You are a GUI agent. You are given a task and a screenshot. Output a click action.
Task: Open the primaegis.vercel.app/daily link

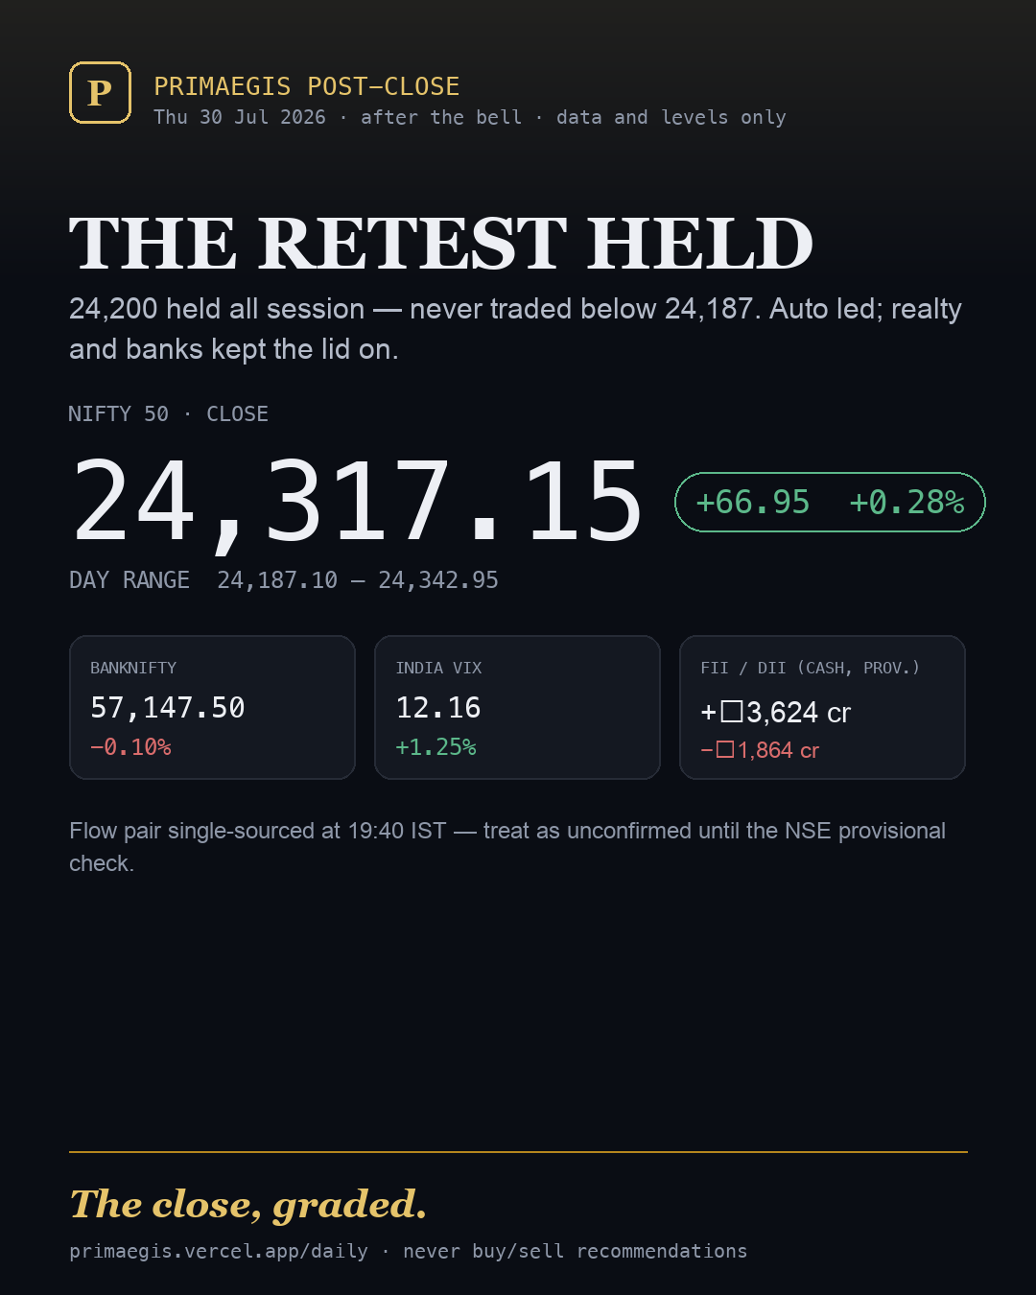click(x=219, y=1251)
